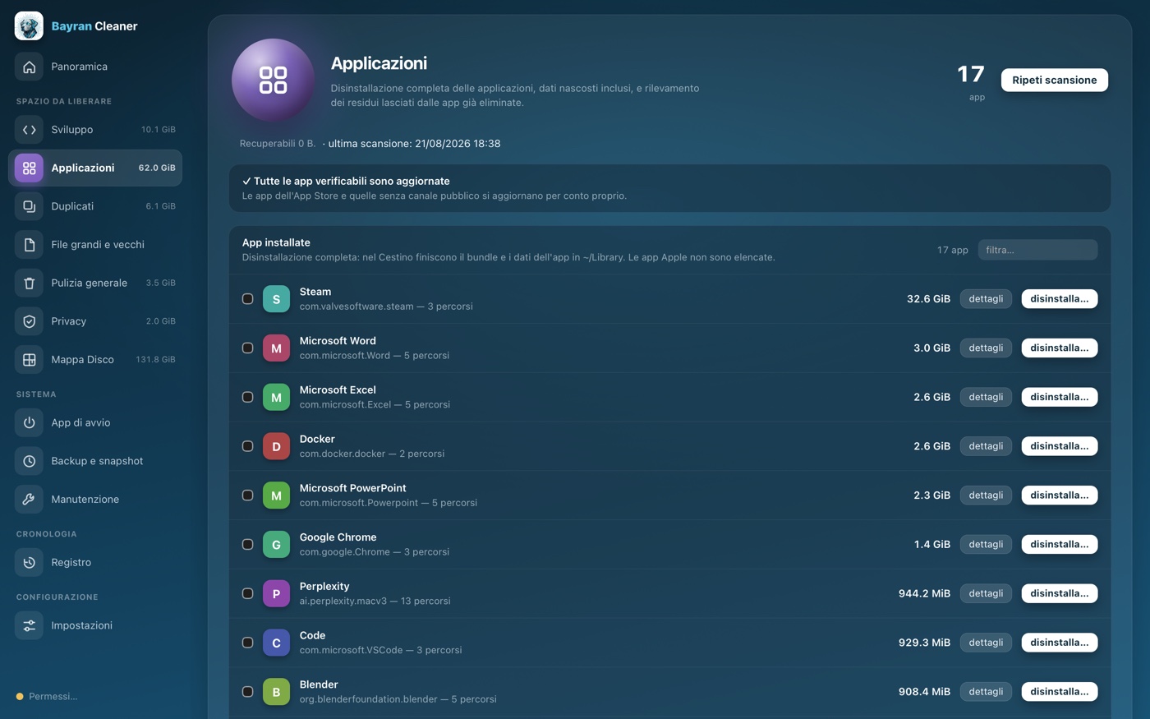Tick the Google Chrome checkbox
1150x719 pixels.
tap(247, 544)
